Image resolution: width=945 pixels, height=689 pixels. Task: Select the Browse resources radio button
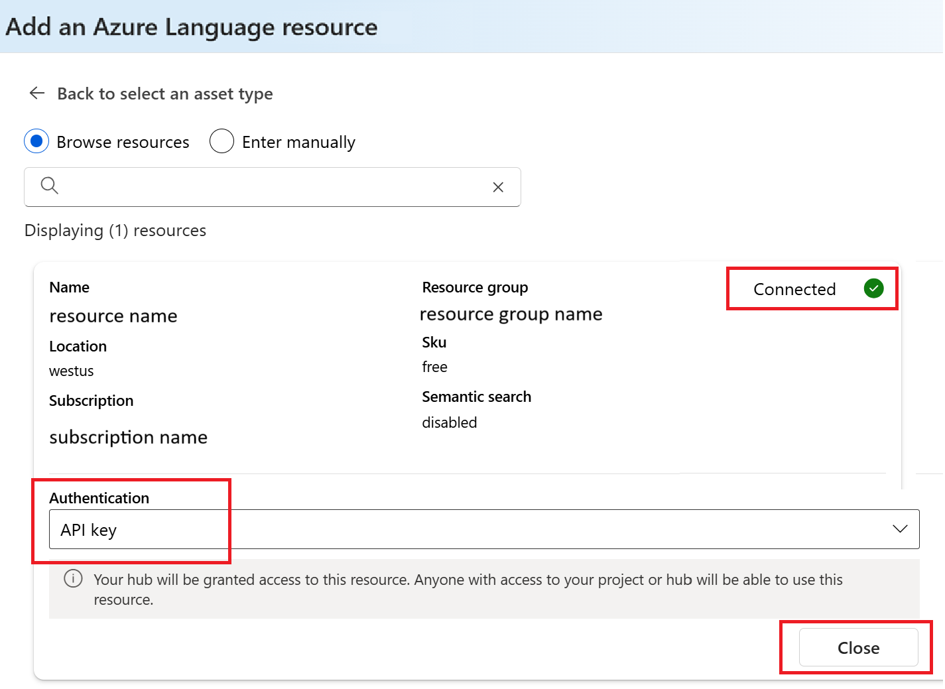(36, 141)
